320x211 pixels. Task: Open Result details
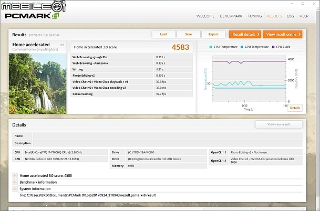coord(245,34)
